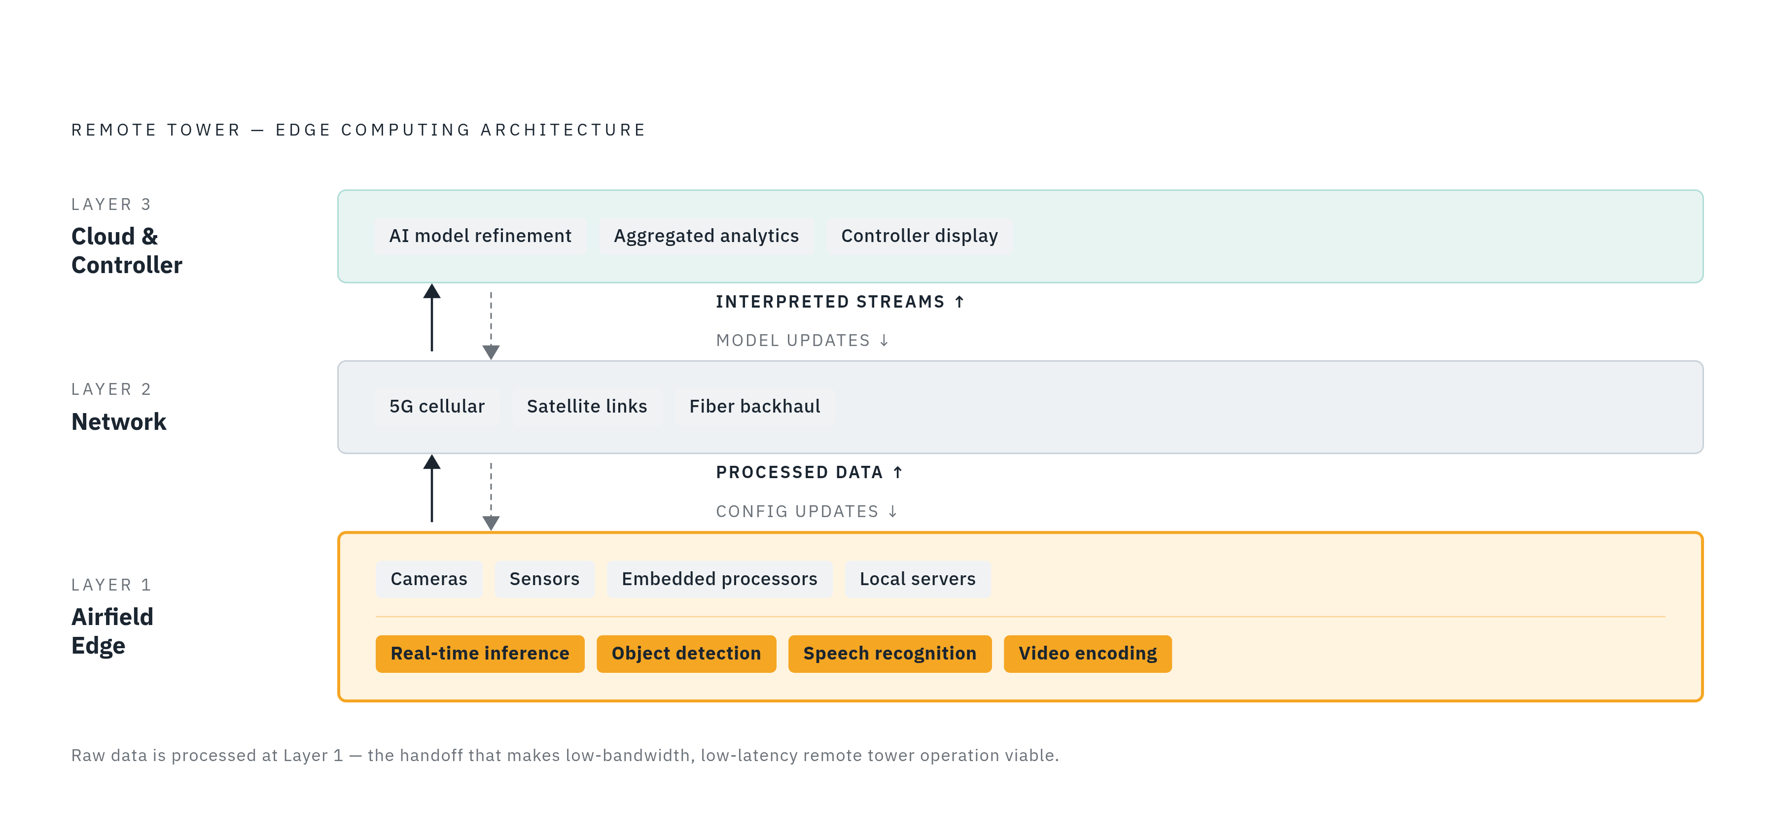
Task: Click the Real-time inference tag
Action: [x=480, y=654]
